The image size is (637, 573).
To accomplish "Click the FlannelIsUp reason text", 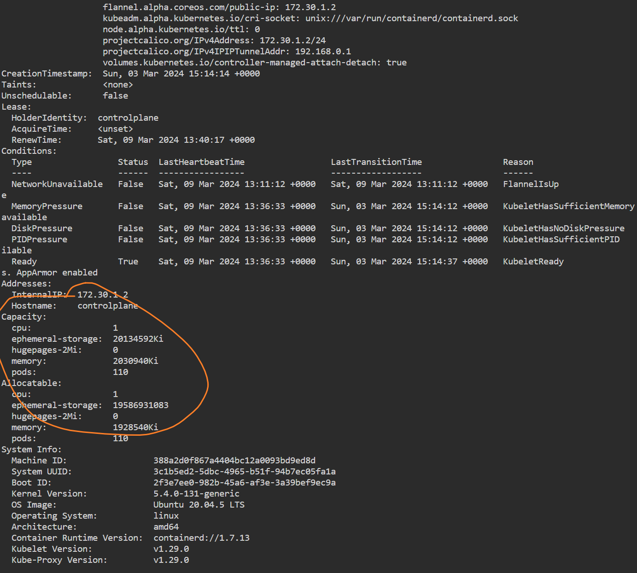I will (531, 184).
